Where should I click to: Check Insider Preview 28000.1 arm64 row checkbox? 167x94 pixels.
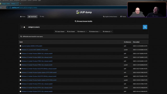(x=20, y=57)
